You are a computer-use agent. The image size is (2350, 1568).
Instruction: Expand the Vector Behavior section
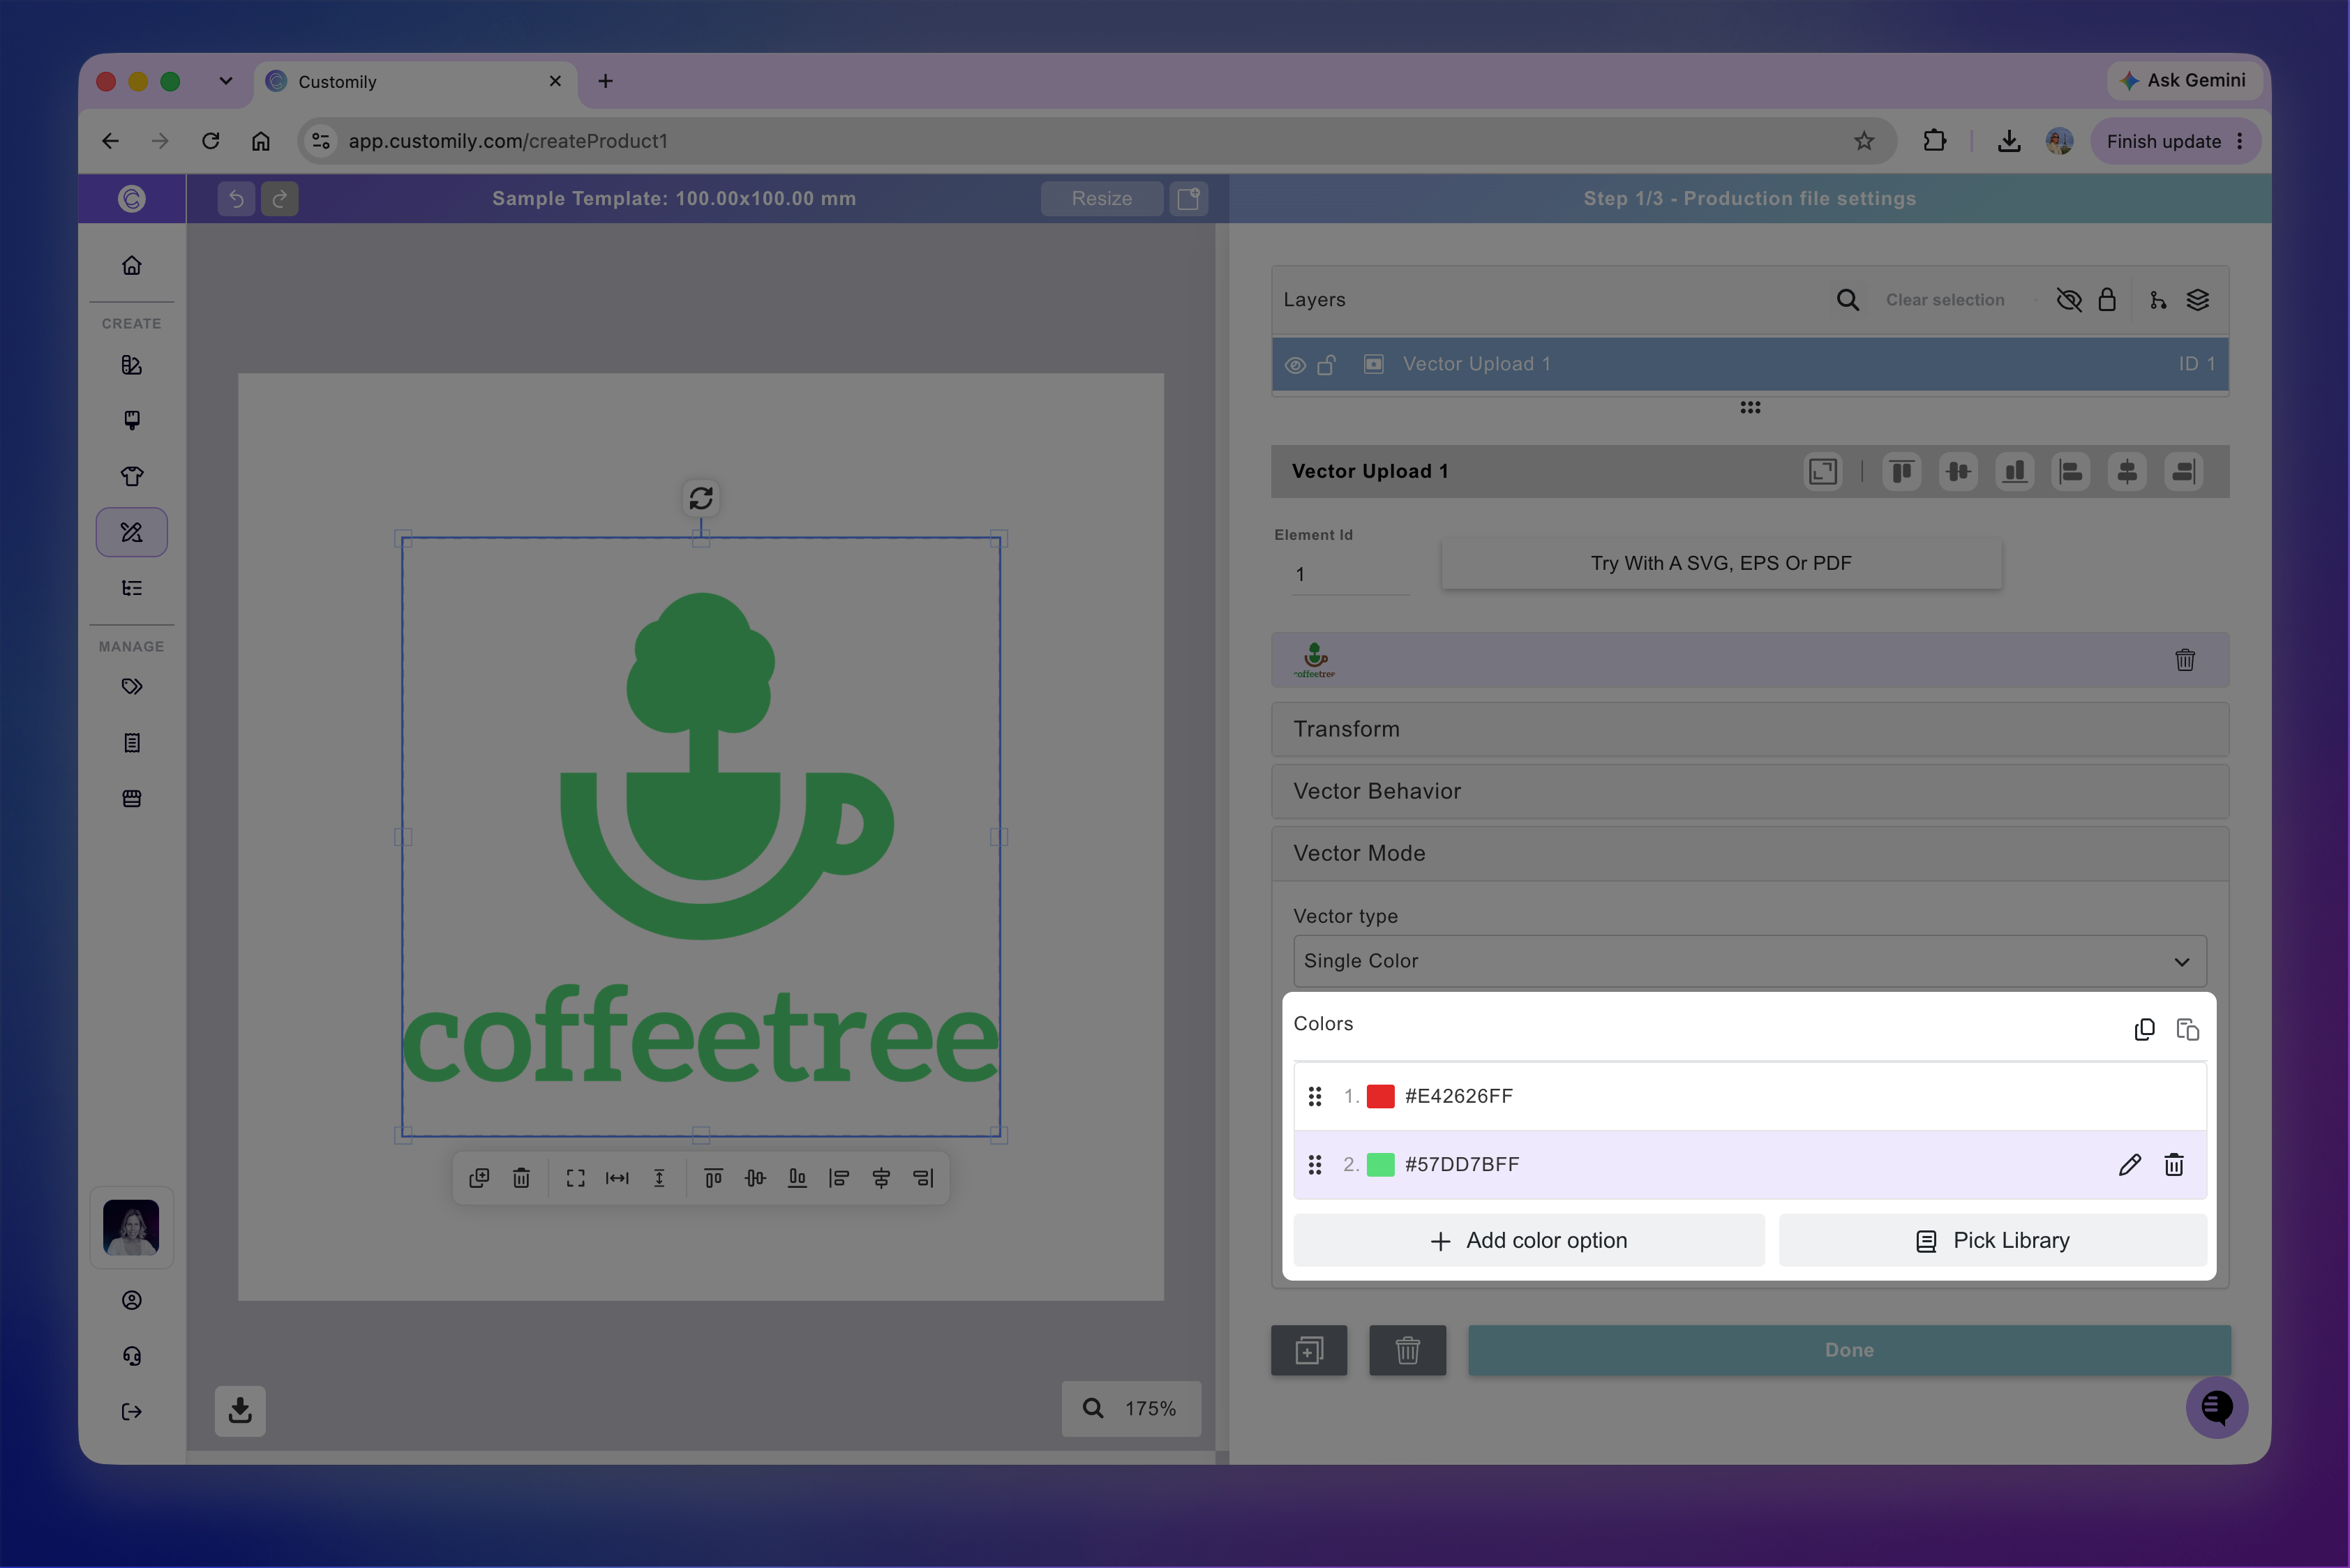click(x=1750, y=791)
